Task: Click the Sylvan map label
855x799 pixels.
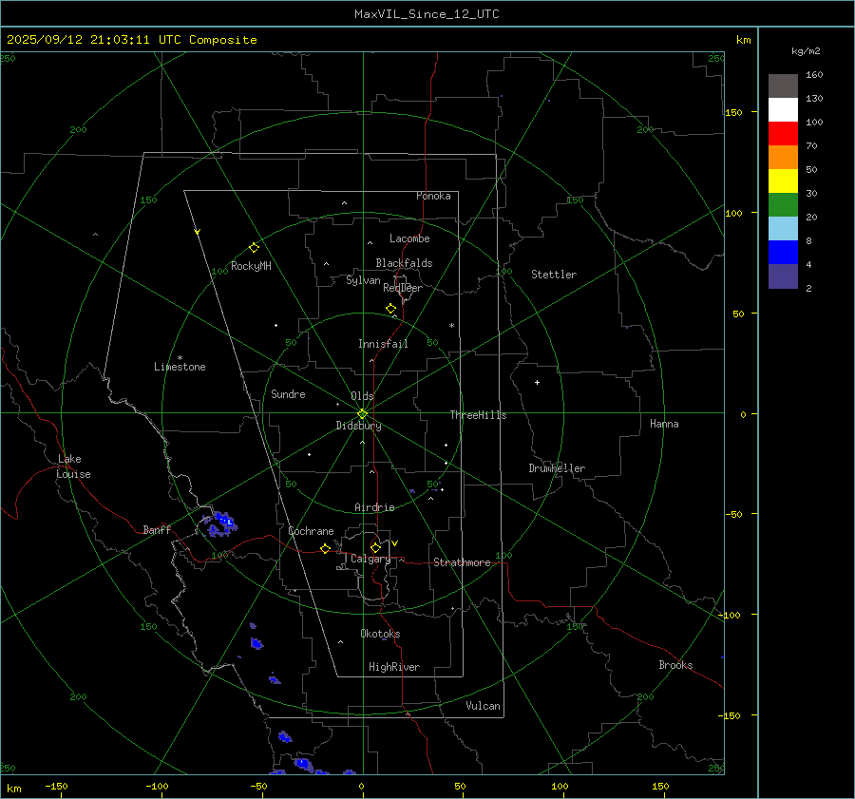Action: 363,280
